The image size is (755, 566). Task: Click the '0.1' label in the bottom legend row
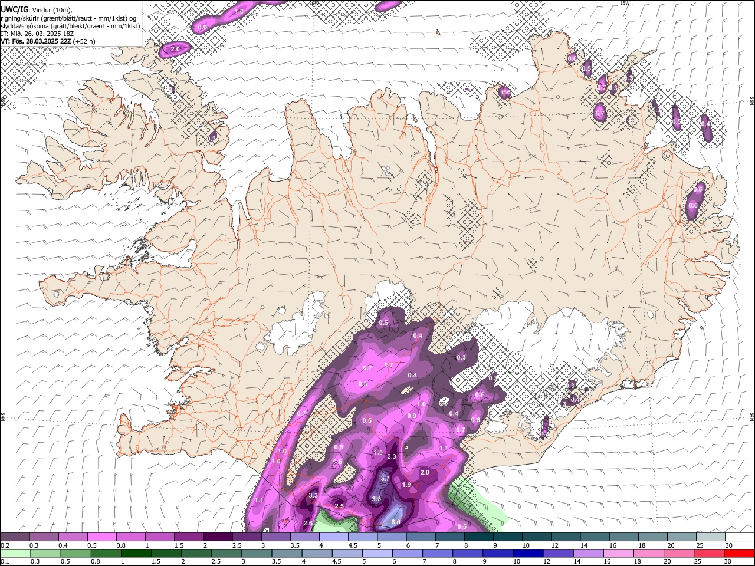(5, 562)
